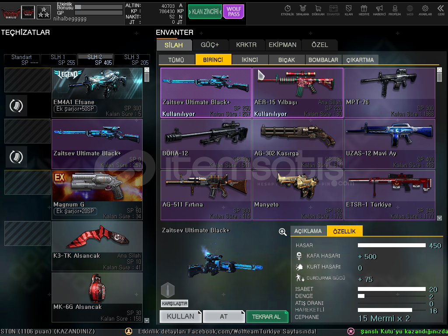The width and height of the screenshot is (448, 336).
Task: Select the AG-302 Kasırga card
Action: pos(298,144)
